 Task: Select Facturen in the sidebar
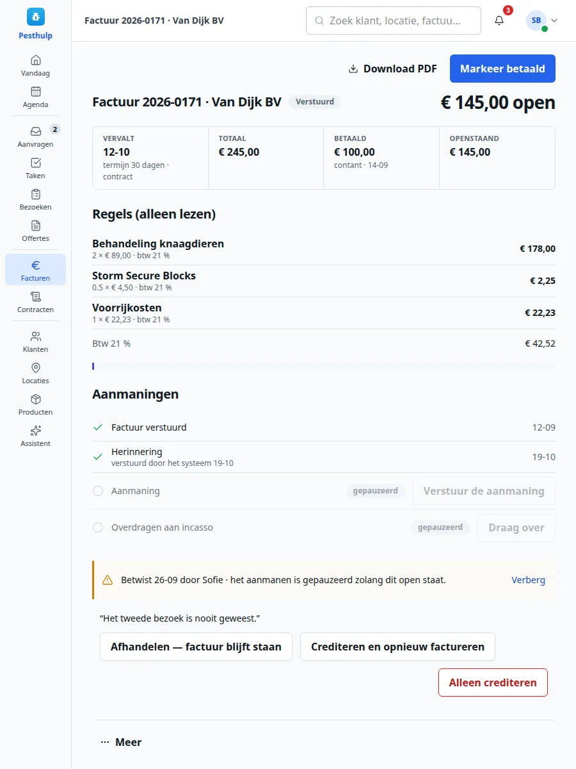tap(36, 270)
